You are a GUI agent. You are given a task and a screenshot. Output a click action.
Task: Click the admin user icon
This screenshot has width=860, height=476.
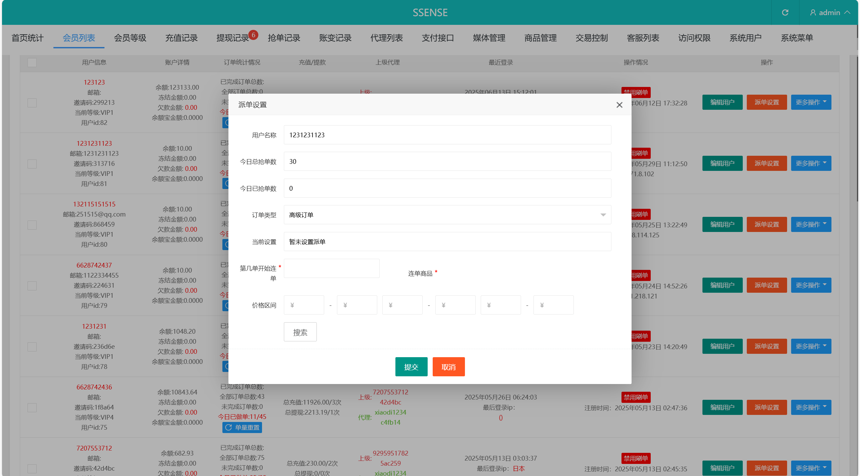point(813,13)
